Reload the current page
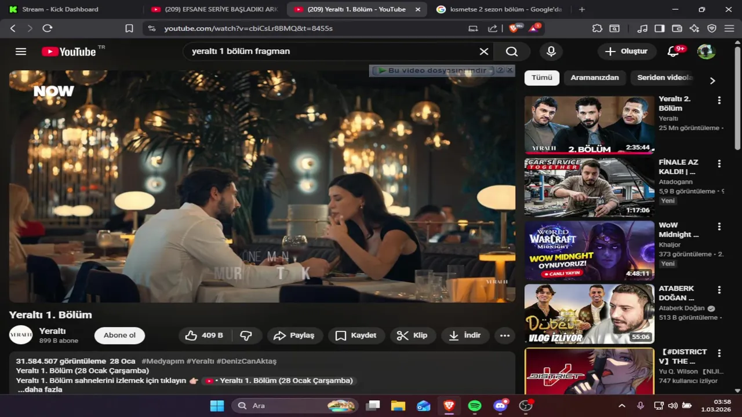742x417 pixels. tap(48, 28)
